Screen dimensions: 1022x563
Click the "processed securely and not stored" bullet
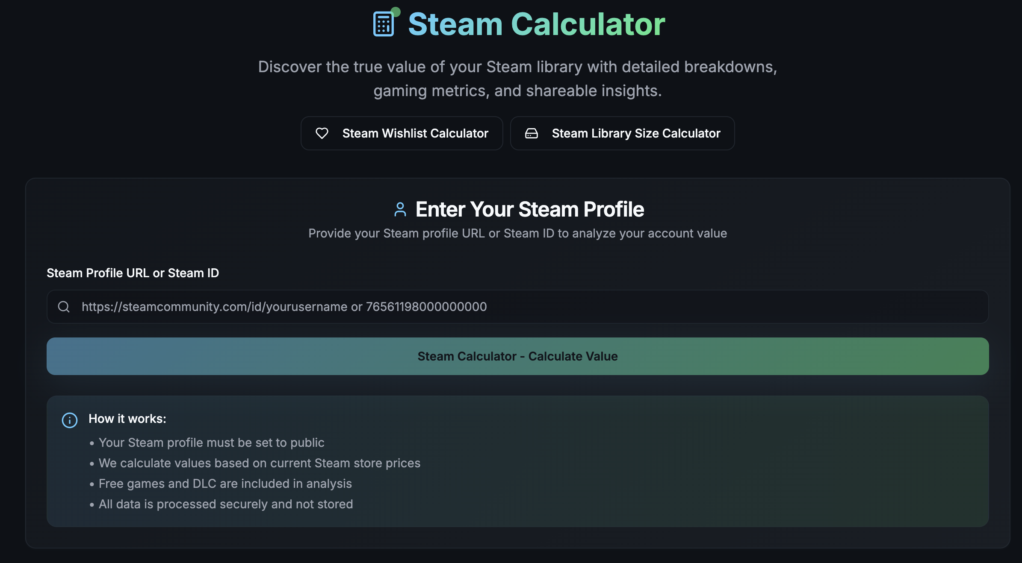pyautogui.click(x=226, y=504)
